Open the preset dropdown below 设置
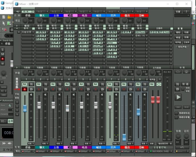Viewport: 196px width, 157px height. tap(182, 15)
